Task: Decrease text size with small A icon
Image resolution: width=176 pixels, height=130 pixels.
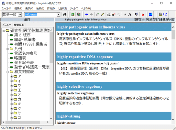Action: (125, 15)
